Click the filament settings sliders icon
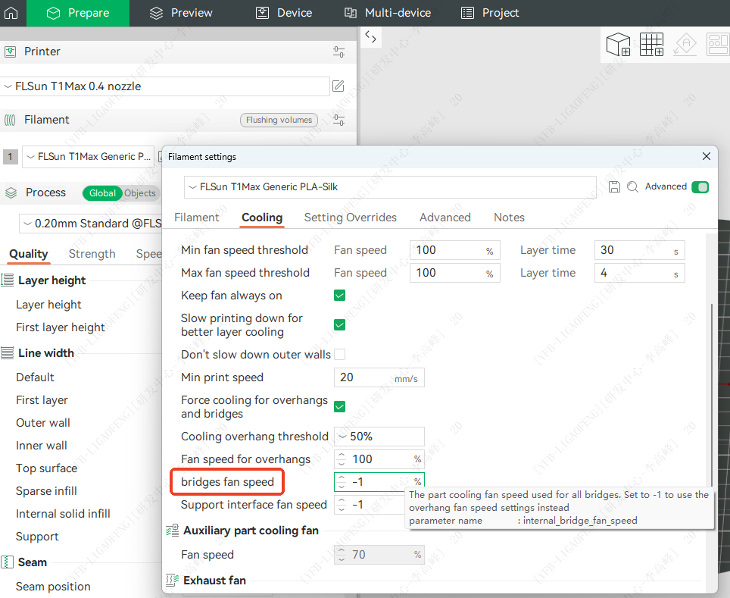This screenshot has height=598, width=730. click(x=339, y=120)
